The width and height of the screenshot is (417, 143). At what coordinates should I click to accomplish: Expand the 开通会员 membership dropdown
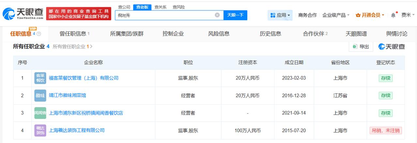click(x=370, y=15)
